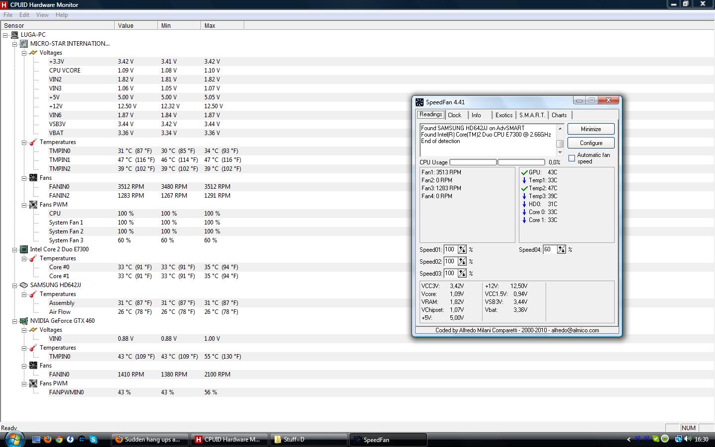Open the File menu
This screenshot has width=715, height=447.
pyautogui.click(x=8, y=15)
